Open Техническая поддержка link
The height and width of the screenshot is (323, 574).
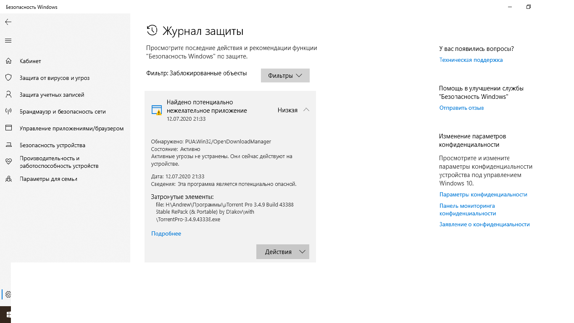pos(471,60)
